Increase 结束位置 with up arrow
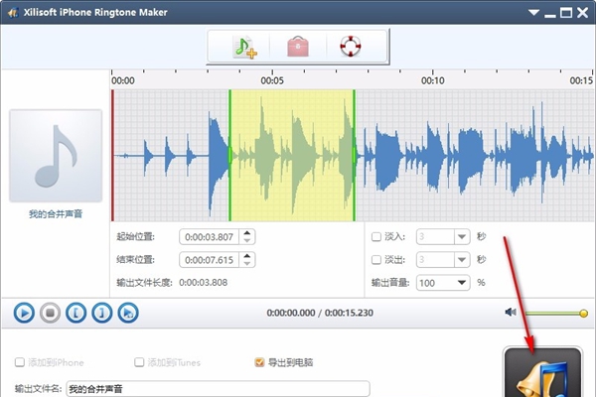This screenshot has height=397, width=596. coord(247,256)
